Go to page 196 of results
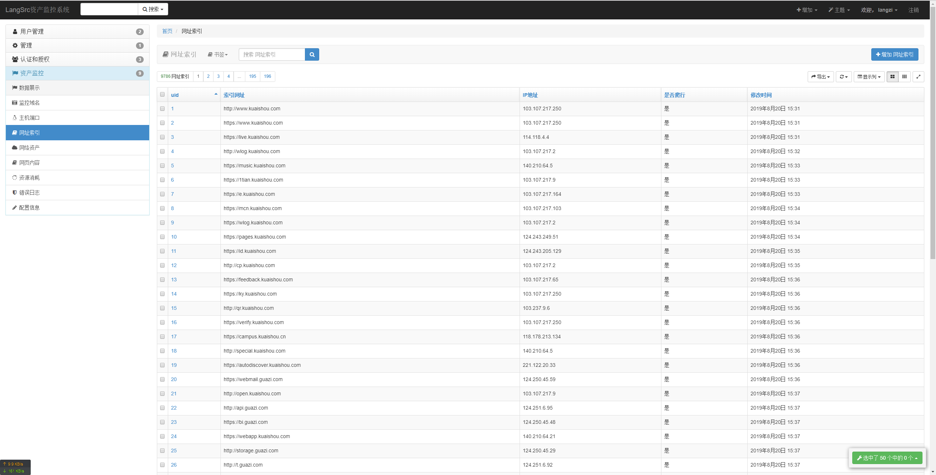Viewport: 936px width, 475px height. point(267,76)
